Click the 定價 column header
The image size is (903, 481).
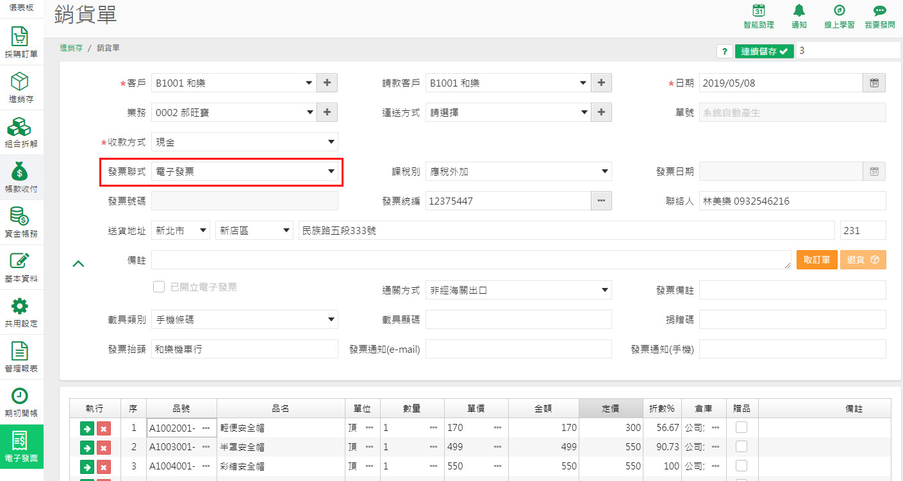click(611, 409)
